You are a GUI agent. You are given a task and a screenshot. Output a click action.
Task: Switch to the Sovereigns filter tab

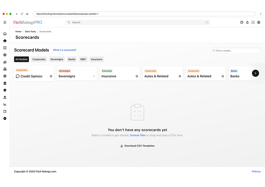point(57,59)
